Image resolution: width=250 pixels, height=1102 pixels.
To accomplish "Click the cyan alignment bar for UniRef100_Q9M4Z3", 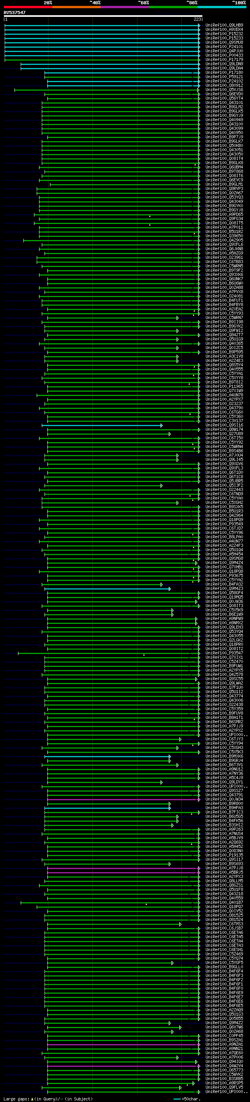I will pos(108,589).
